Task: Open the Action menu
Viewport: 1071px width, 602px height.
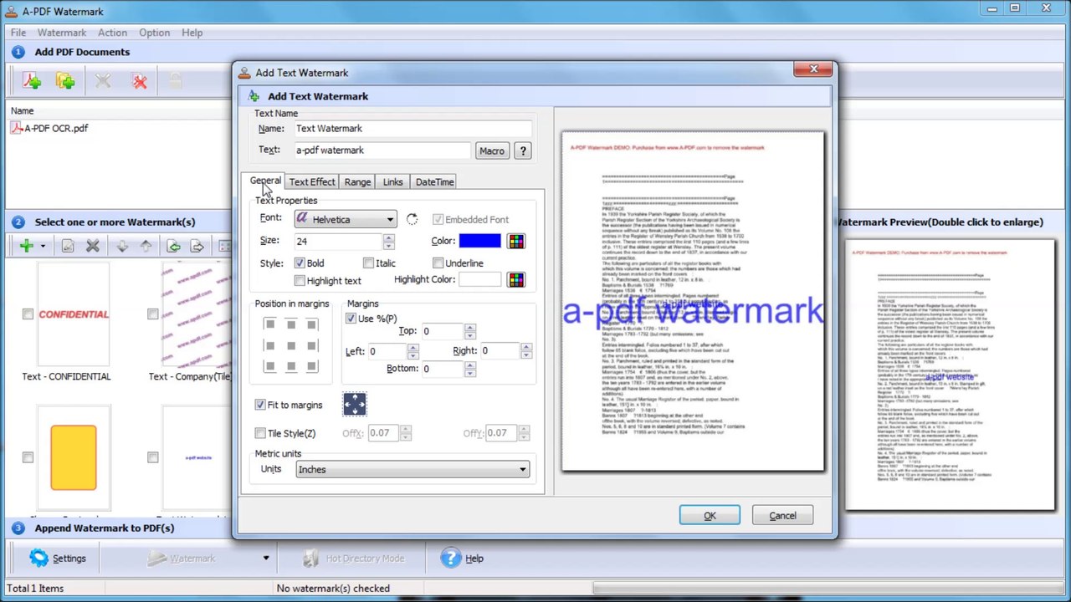Action: [112, 33]
